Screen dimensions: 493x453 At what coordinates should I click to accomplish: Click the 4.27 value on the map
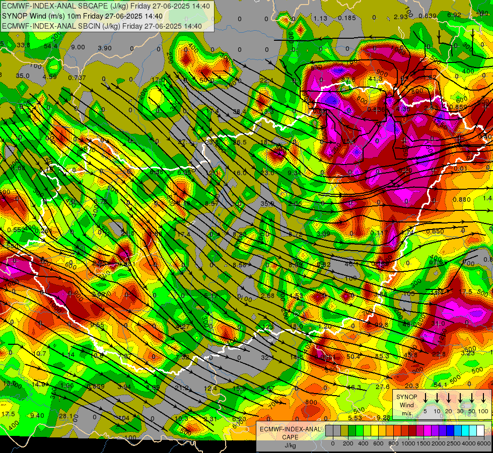coord(183,327)
